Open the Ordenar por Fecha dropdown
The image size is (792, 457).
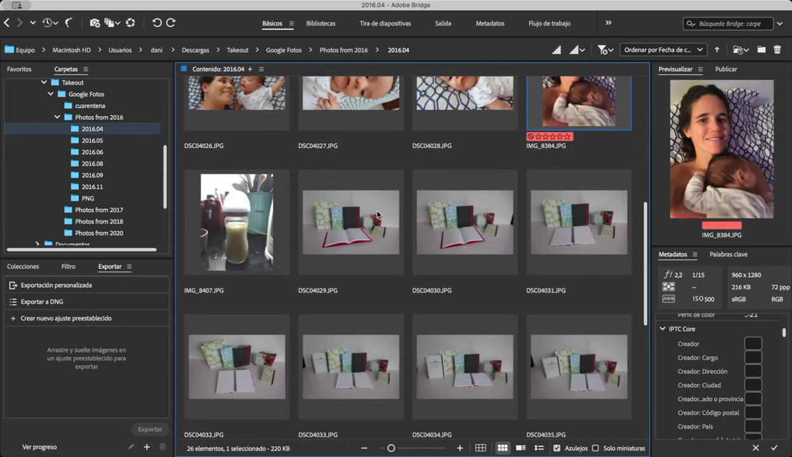663,50
